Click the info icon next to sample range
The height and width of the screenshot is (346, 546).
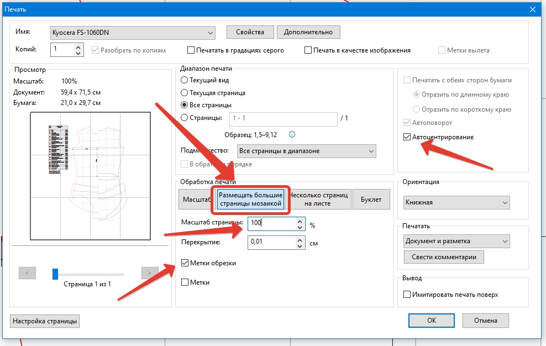coord(292,134)
